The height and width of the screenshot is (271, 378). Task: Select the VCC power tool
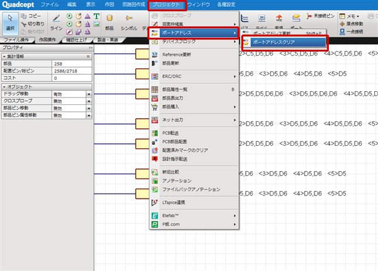tap(279, 18)
